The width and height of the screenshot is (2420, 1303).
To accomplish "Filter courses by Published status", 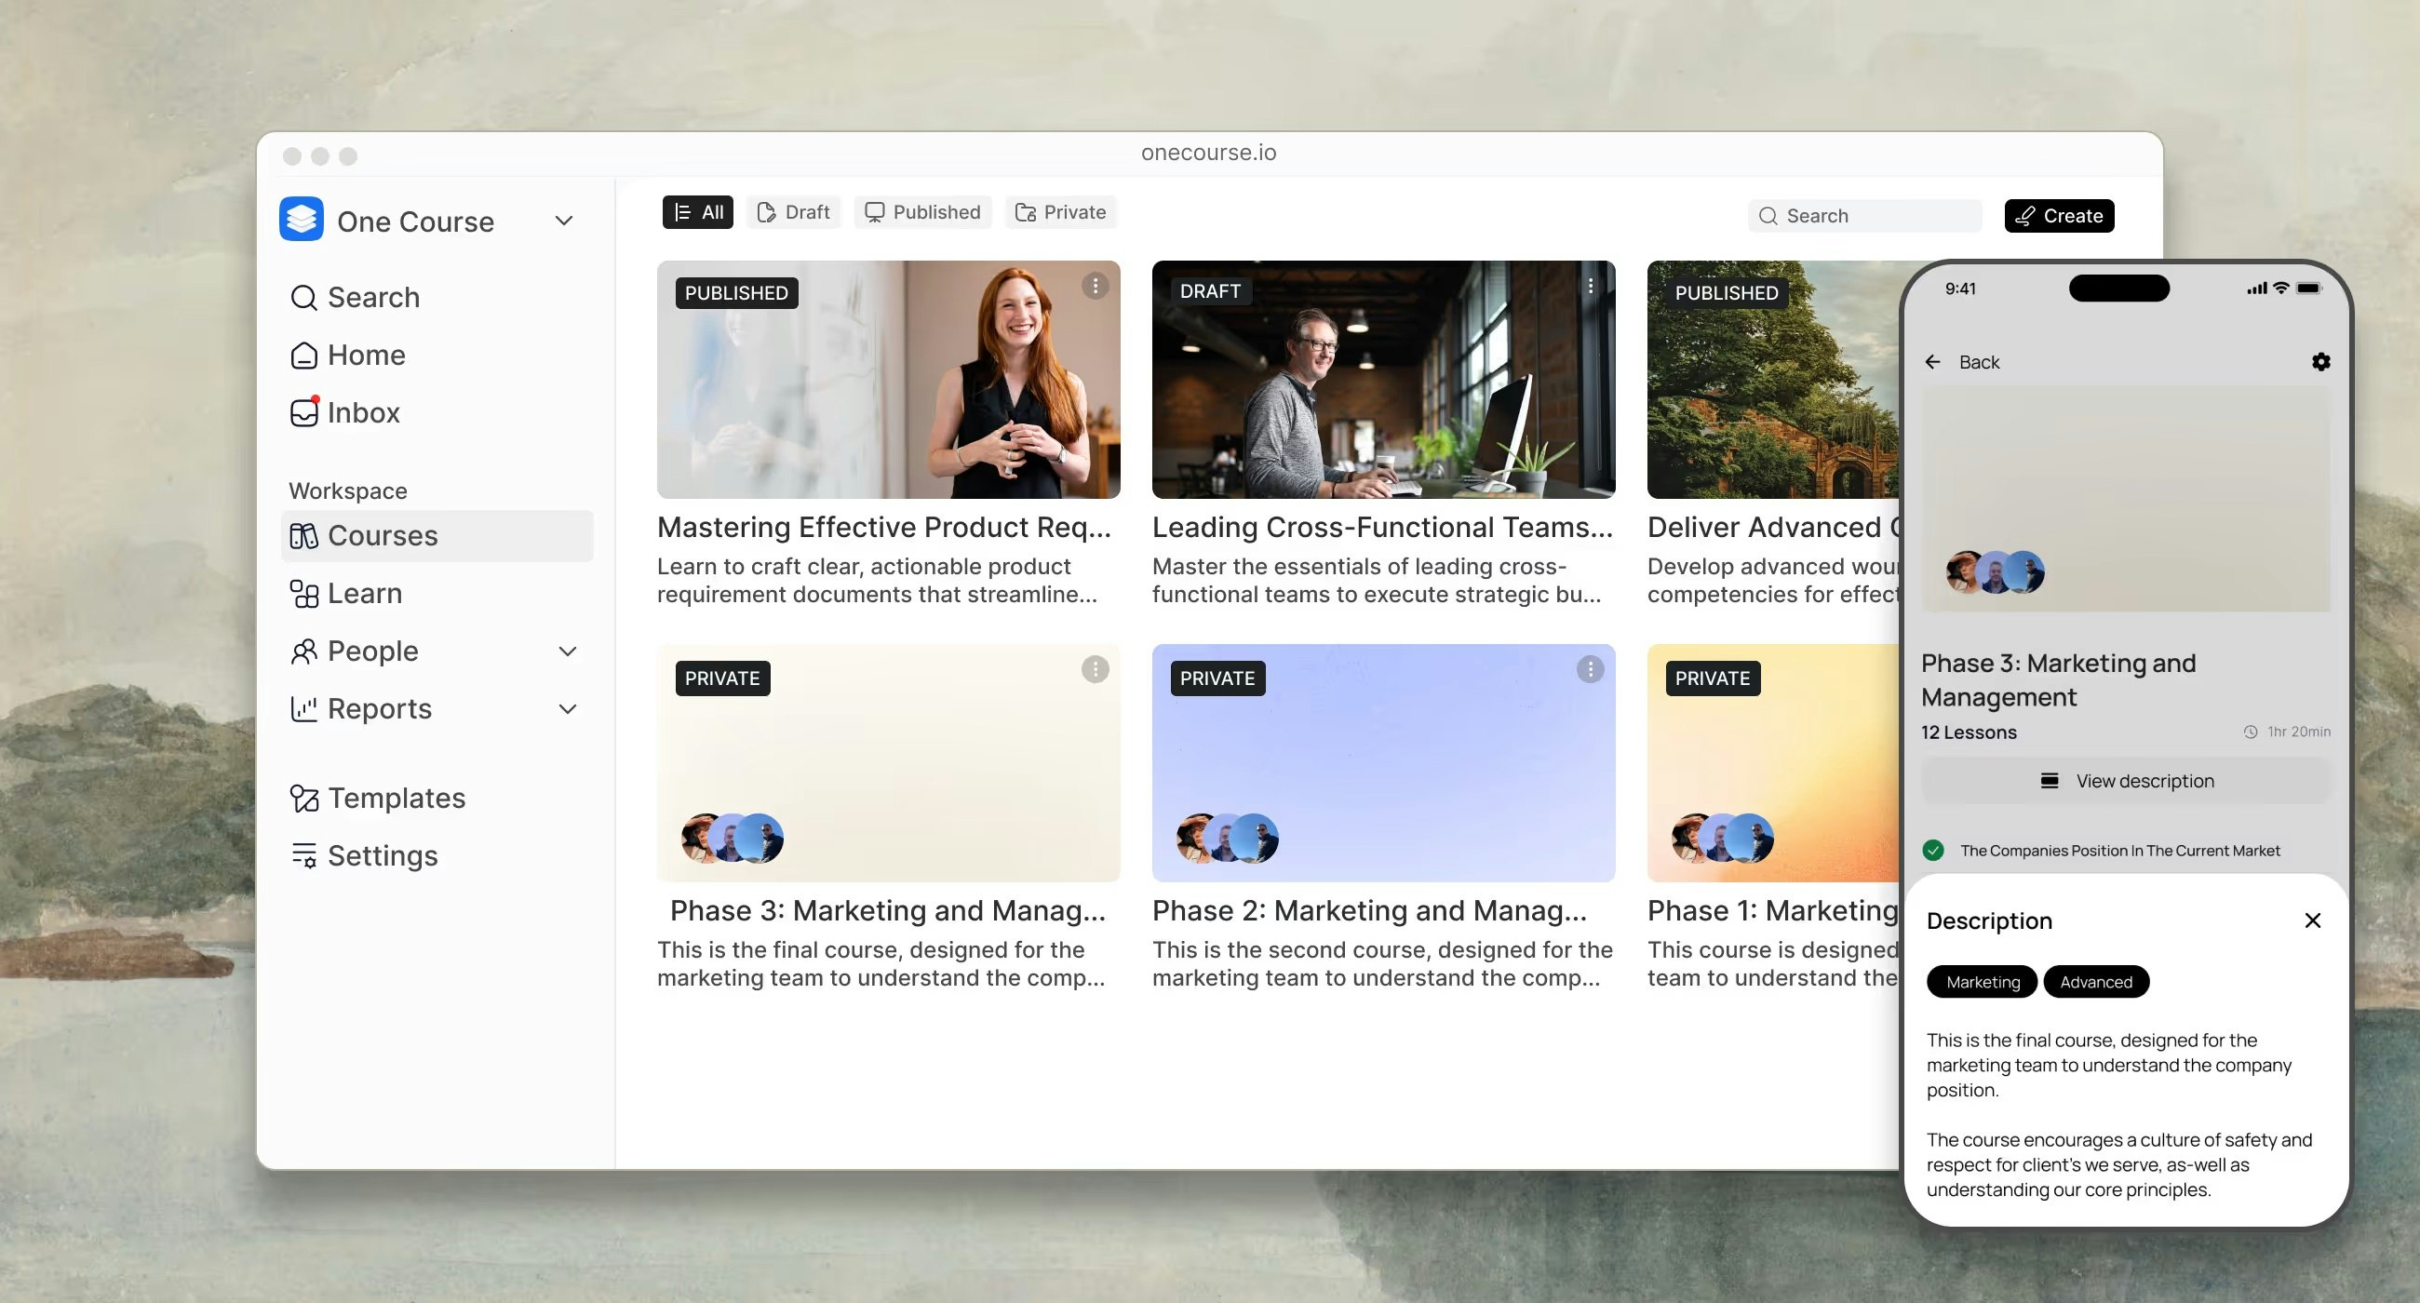I will 921,211.
